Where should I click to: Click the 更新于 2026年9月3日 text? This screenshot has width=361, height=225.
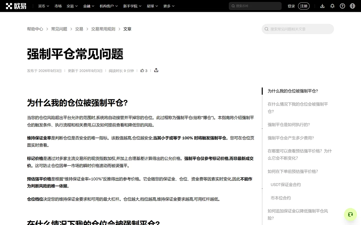(x=85, y=71)
